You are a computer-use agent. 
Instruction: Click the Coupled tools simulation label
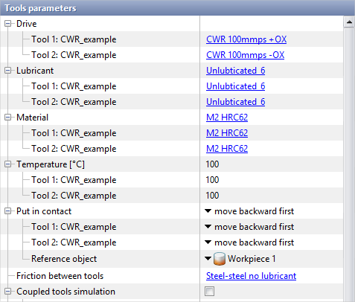[65, 292]
